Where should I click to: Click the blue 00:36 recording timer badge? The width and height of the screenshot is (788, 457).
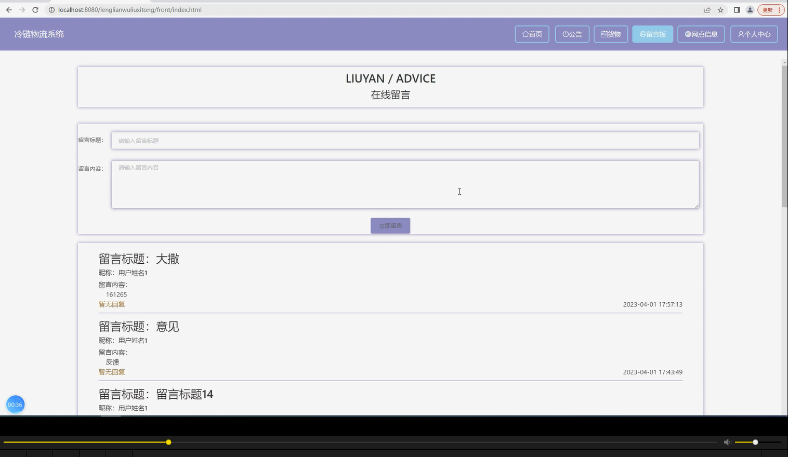(x=15, y=405)
